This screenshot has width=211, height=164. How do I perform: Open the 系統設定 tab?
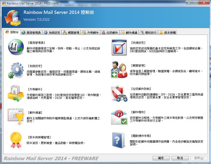click(52, 33)
